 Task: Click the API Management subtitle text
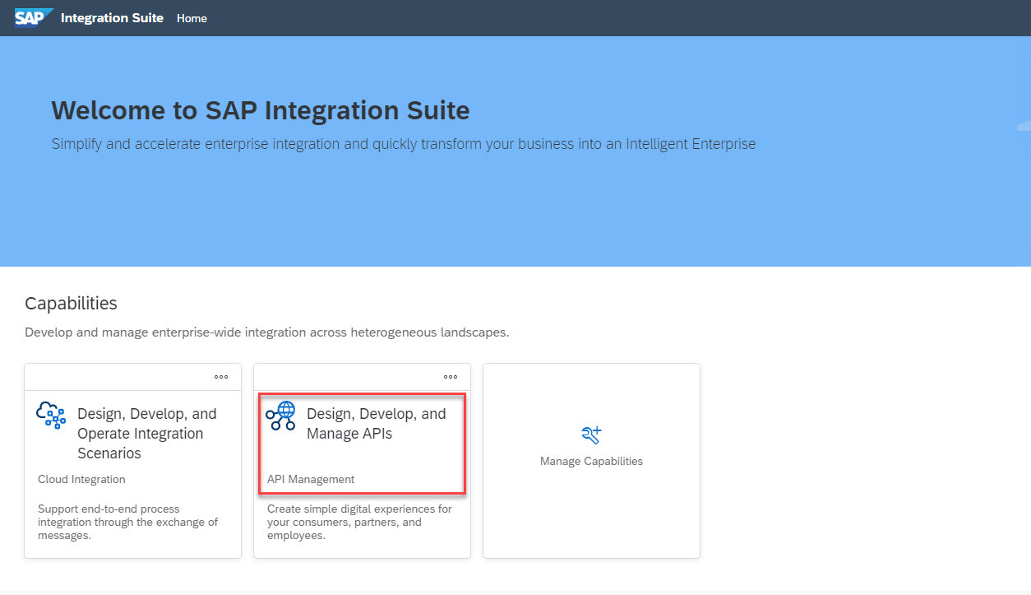tap(311, 479)
